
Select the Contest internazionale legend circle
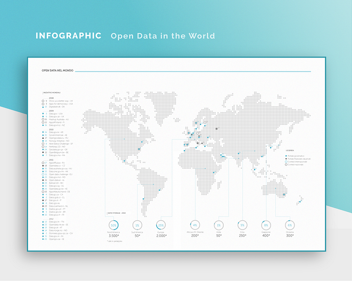click(286, 162)
